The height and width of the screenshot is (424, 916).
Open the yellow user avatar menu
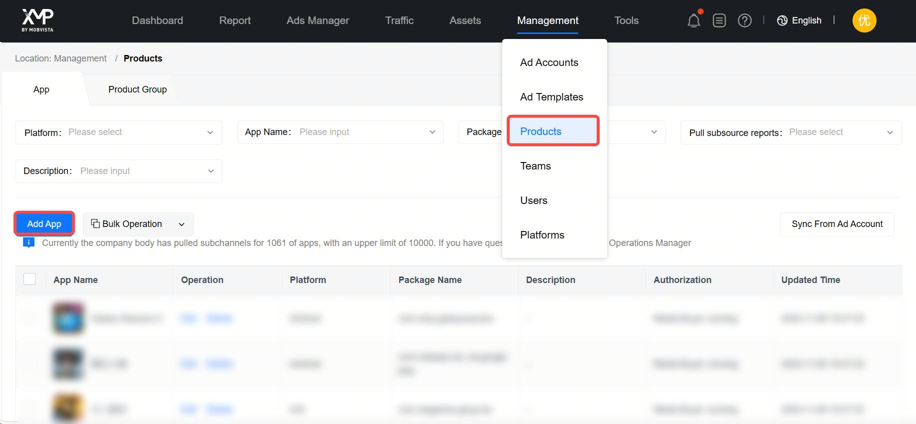864,20
